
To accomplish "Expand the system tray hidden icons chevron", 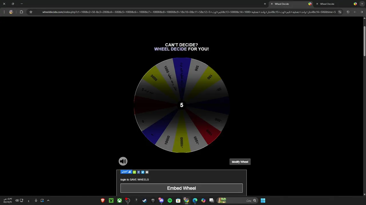I will pyautogui.click(x=48, y=200).
